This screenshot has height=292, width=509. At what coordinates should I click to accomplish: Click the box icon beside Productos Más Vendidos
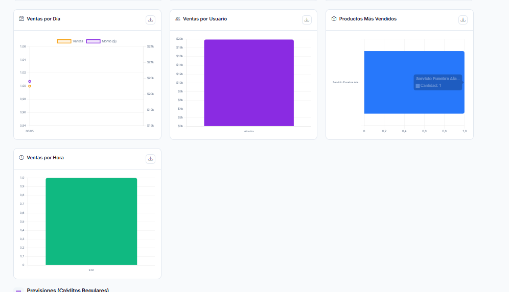[334, 19]
